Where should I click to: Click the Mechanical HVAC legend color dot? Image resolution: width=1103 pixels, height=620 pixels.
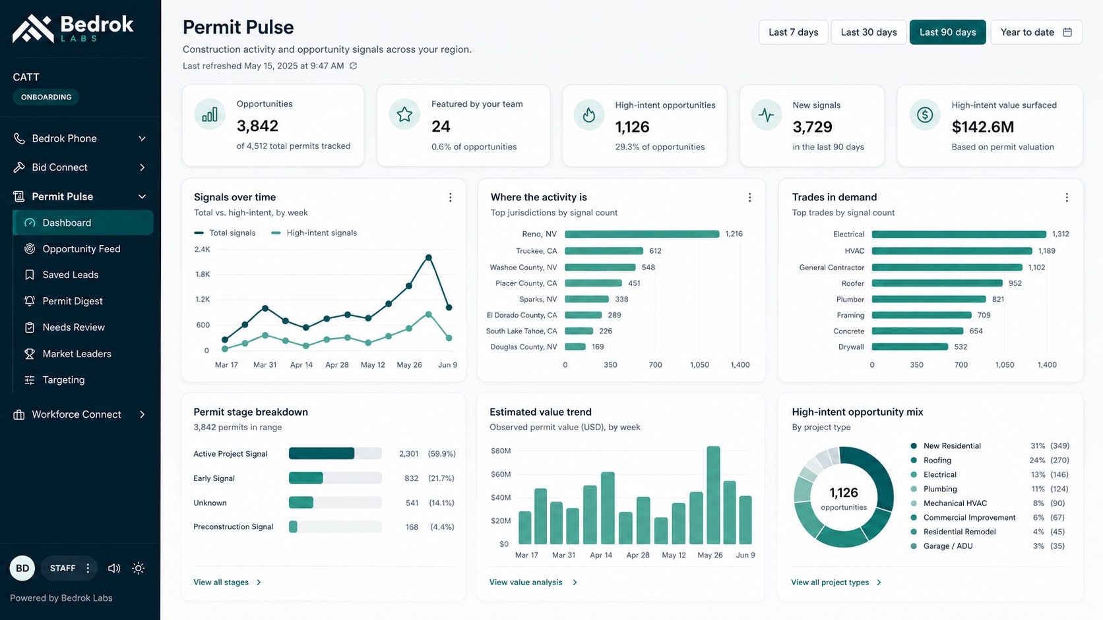914,503
